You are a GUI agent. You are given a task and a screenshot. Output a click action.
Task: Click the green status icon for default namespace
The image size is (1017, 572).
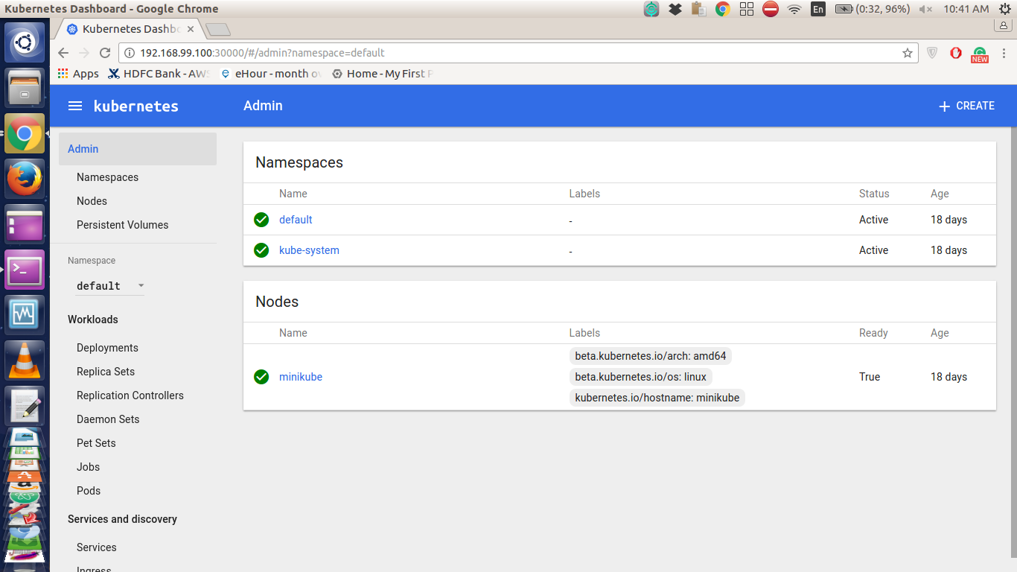pyautogui.click(x=261, y=220)
